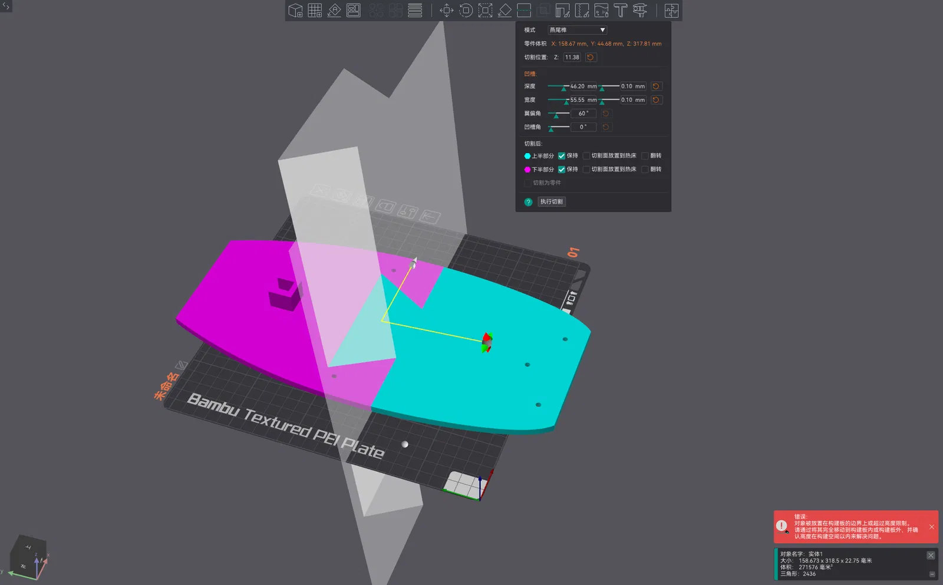Click the depth tolerance slider beside 0.10 mm
Image resolution: width=943 pixels, height=585 pixels.
tap(609, 87)
